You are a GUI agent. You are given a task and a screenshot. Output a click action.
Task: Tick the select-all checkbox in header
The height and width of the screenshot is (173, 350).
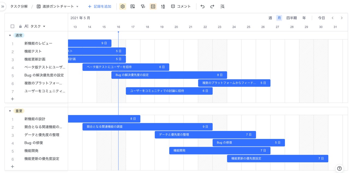tap(12, 26)
